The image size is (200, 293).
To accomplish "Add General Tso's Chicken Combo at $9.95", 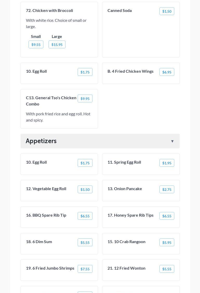I will 85,98.
